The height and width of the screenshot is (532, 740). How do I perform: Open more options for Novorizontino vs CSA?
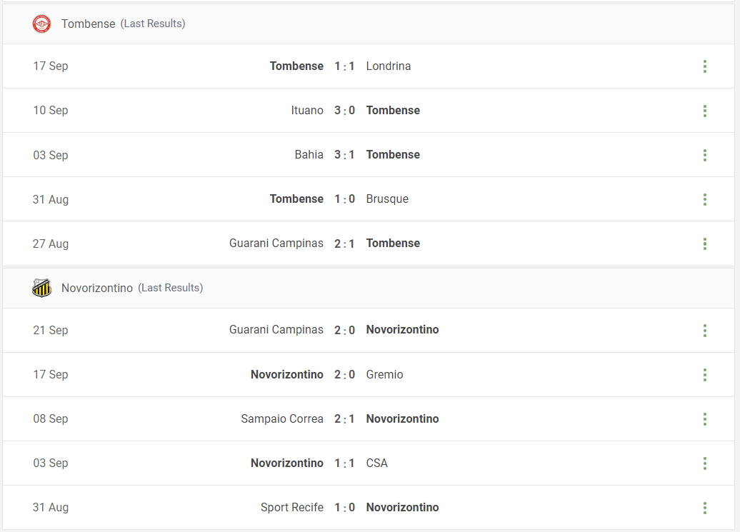(x=704, y=463)
